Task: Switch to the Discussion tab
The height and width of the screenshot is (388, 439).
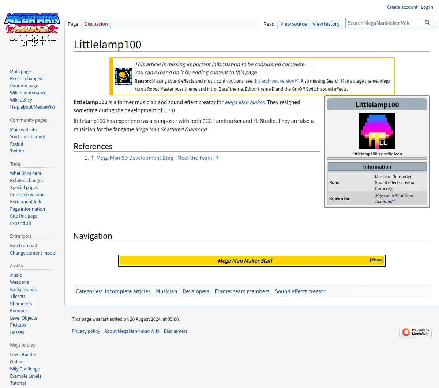Action: click(96, 24)
